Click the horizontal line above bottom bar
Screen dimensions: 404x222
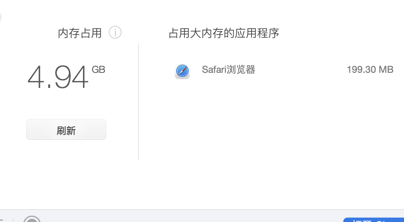[x=200, y=209]
